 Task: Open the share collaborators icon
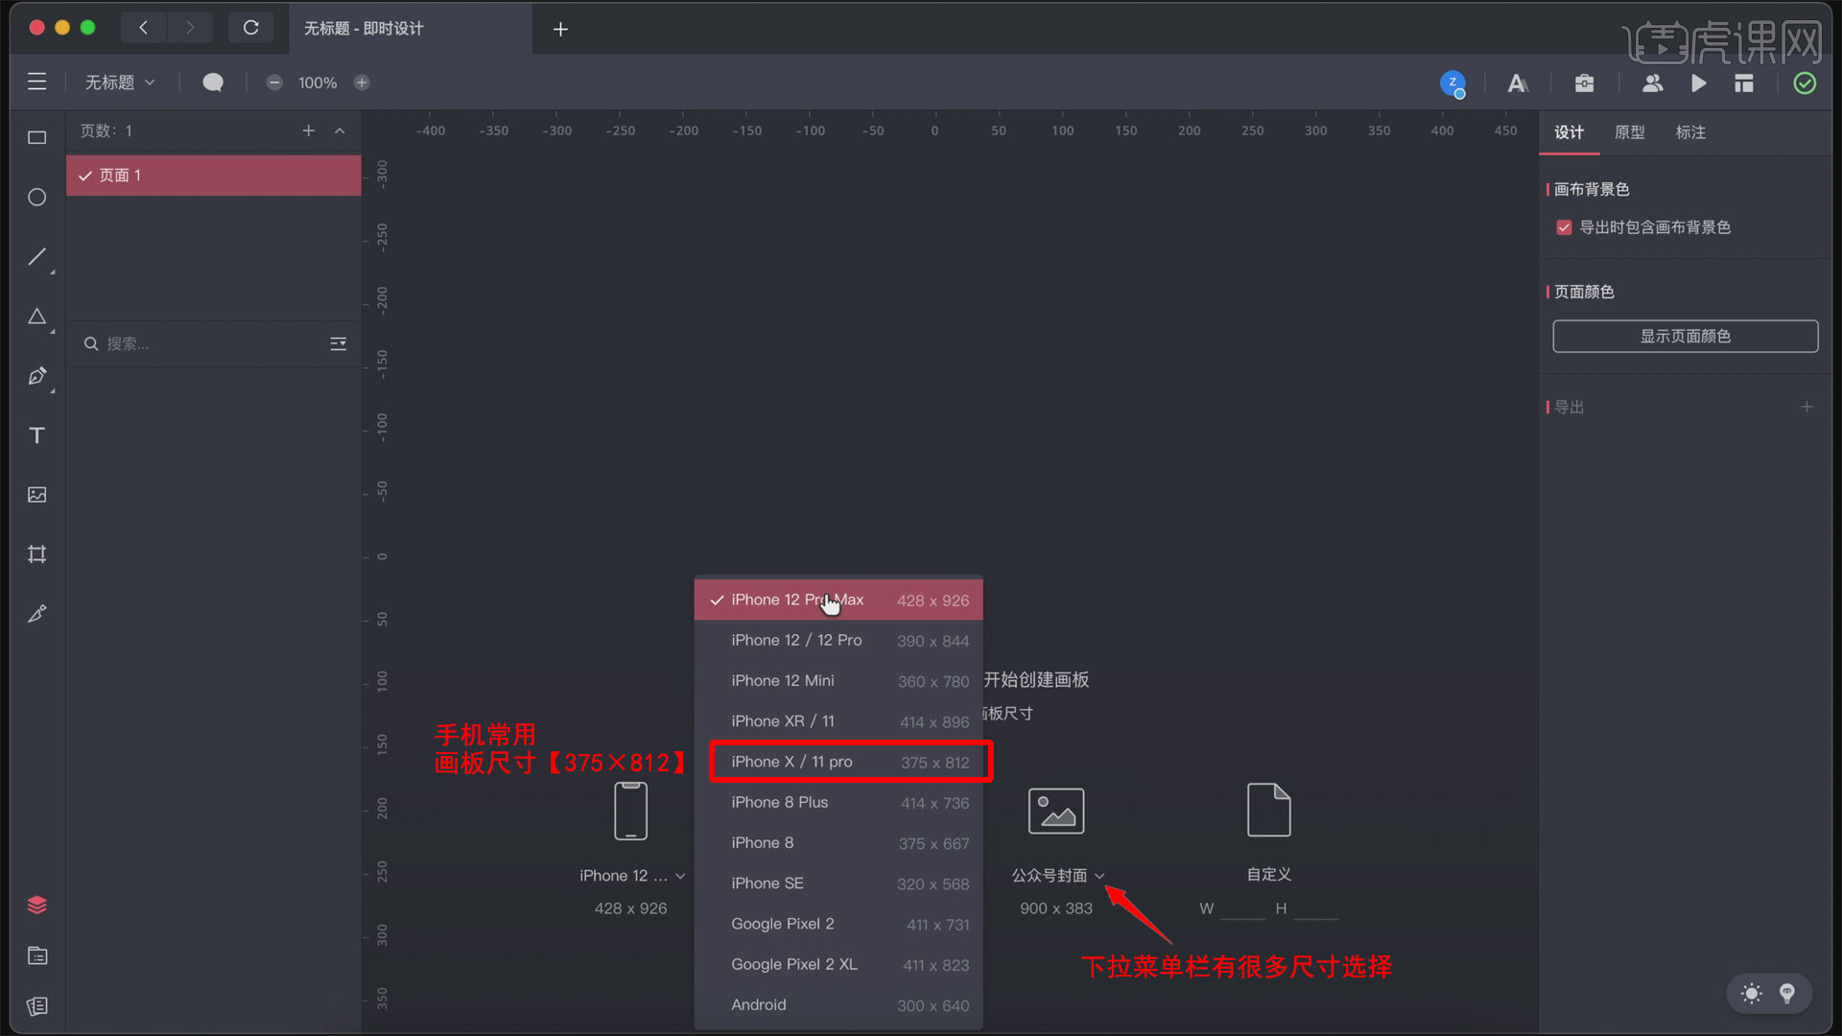[x=1652, y=83]
